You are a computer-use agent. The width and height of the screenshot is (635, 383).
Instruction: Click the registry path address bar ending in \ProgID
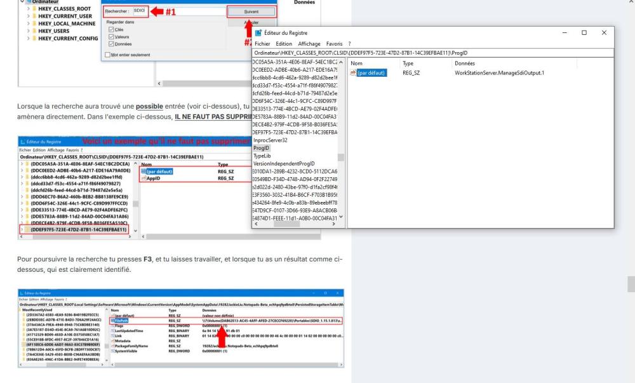(432, 53)
